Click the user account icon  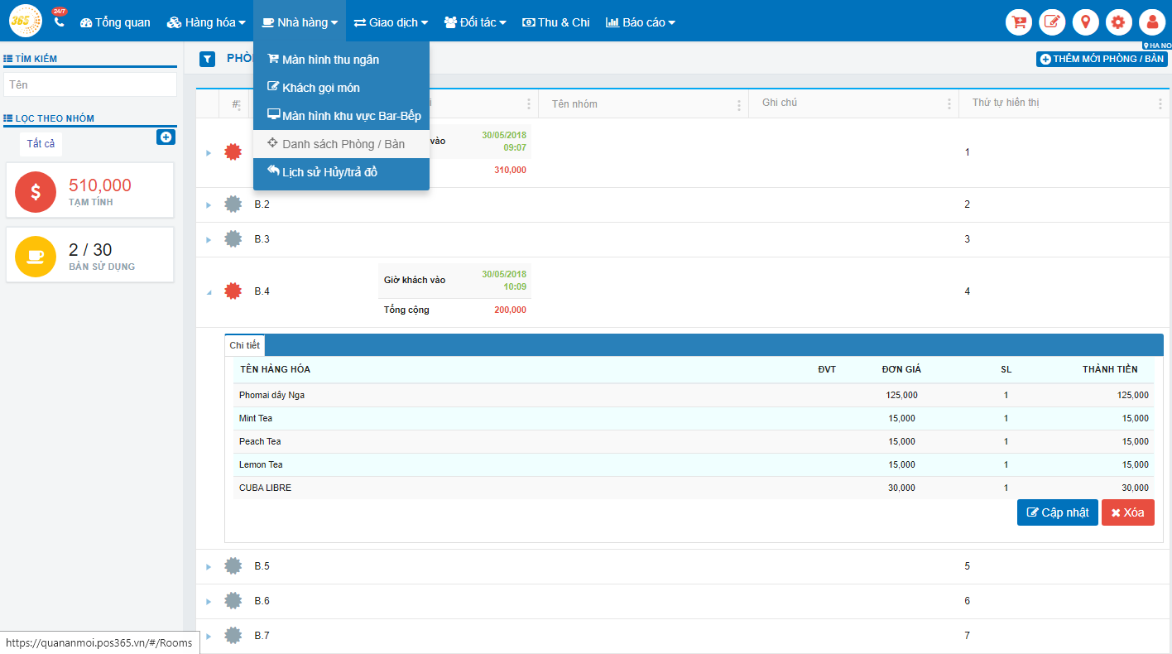(1152, 22)
